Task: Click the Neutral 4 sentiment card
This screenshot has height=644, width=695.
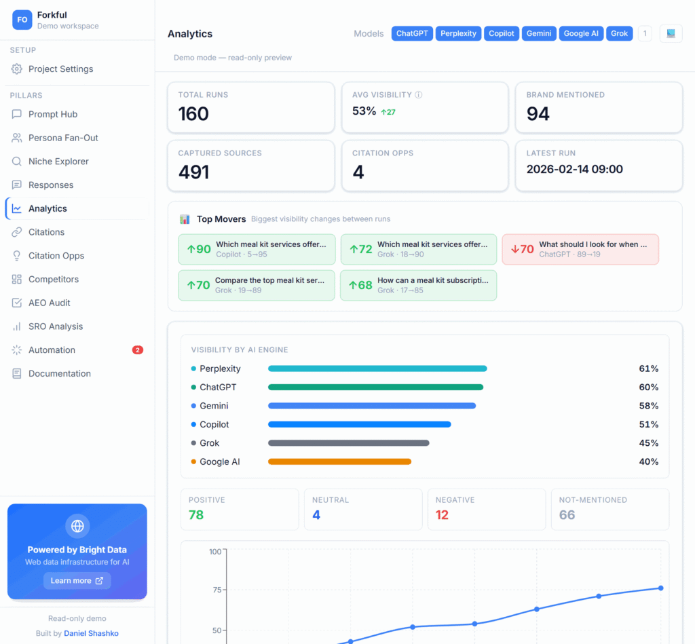Action: [363, 509]
